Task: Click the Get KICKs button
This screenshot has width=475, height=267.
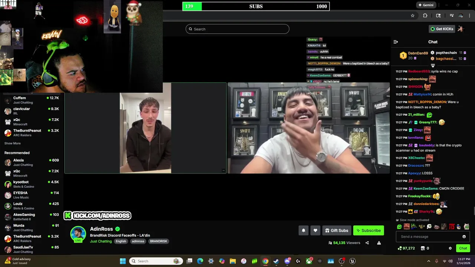Action: (442, 29)
